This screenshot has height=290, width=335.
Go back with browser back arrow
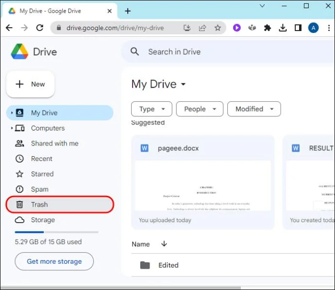[9, 28]
